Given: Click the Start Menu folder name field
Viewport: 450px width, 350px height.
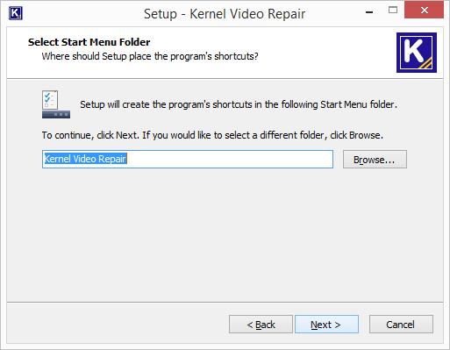Looking at the screenshot, I should [x=188, y=160].
